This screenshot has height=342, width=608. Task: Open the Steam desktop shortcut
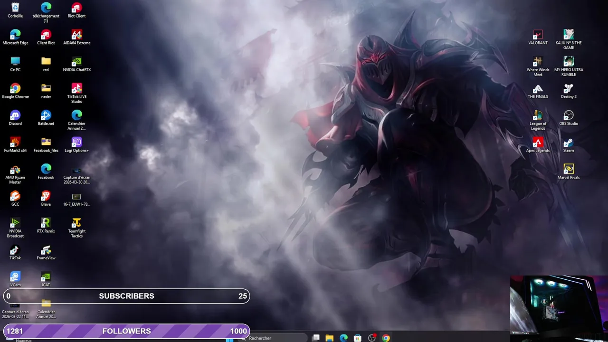[x=569, y=142]
